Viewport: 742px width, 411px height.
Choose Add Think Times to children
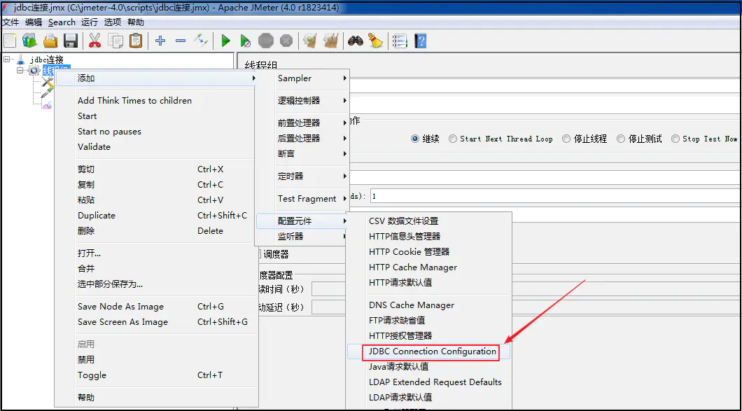(x=155, y=100)
